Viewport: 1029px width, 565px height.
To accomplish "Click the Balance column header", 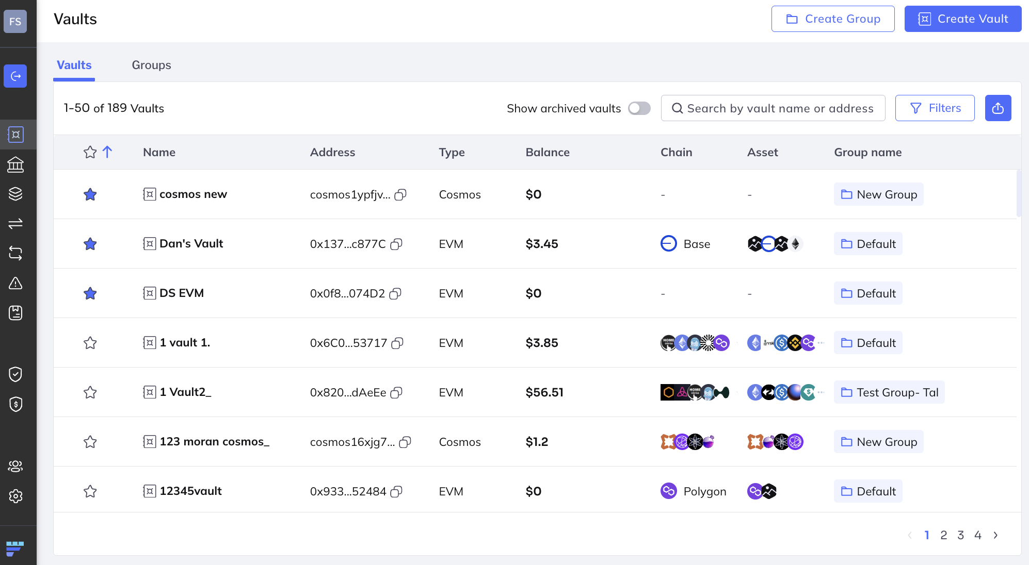I will tap(547, 152).
